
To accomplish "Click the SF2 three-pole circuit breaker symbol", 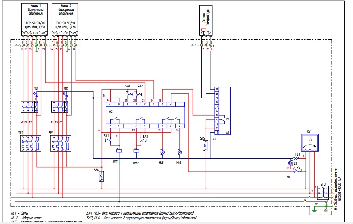I will [x=30, y=143].
